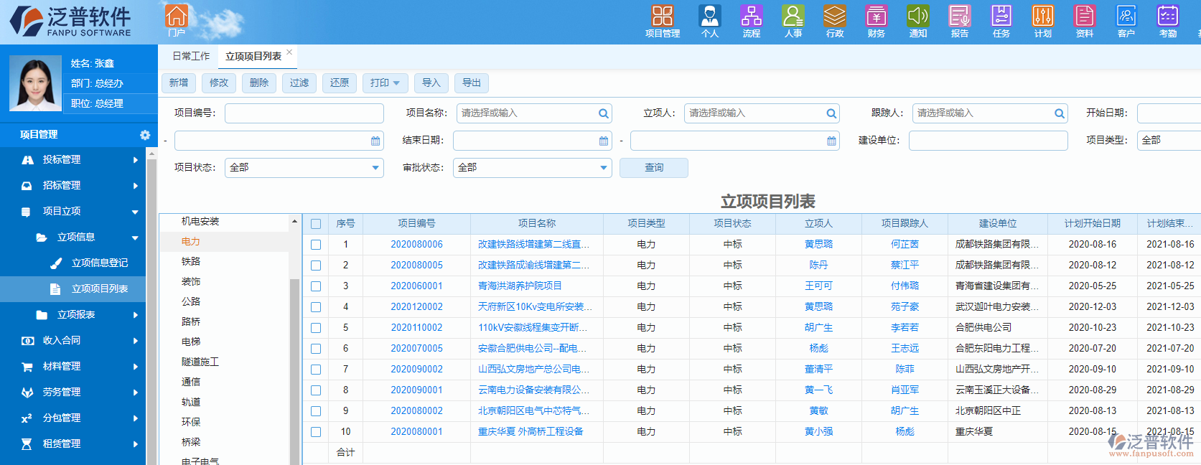Toggle the select-all checkbox in table header

point(316,224)
